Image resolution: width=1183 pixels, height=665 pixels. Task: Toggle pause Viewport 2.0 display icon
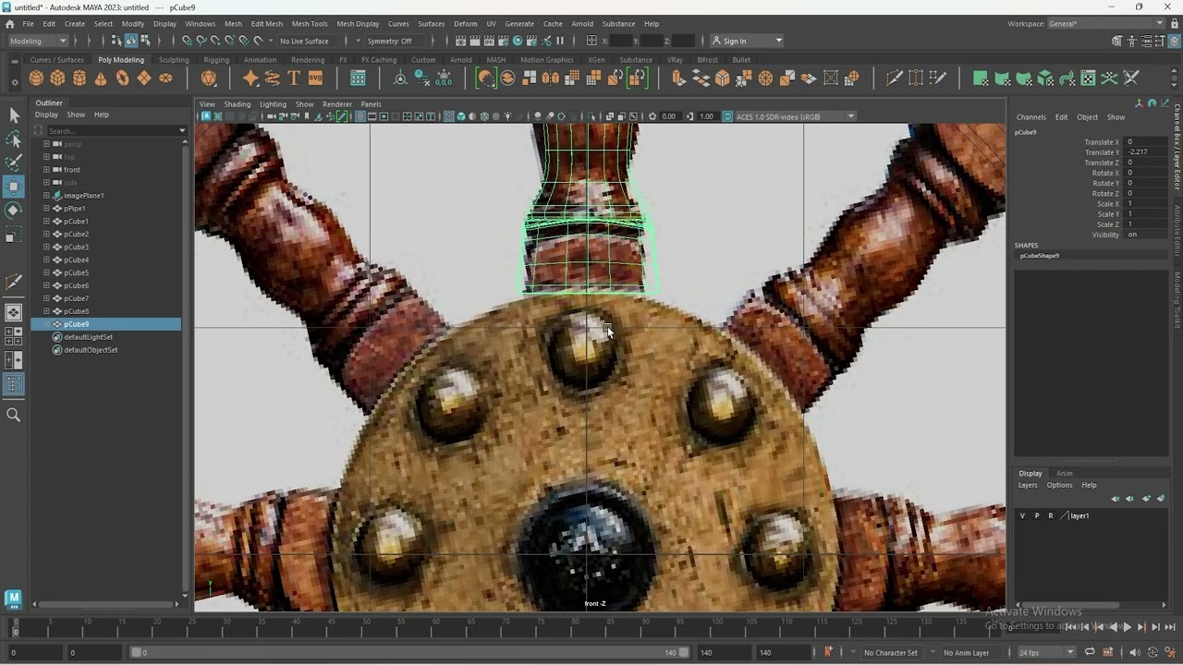[560, 41]
